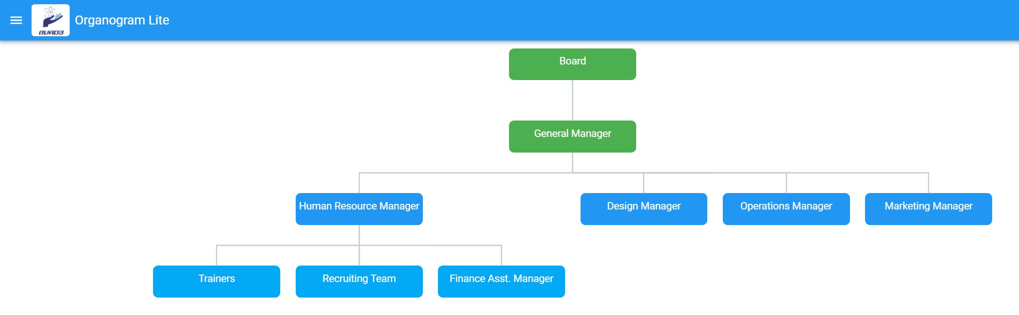Open the hamburger navigation menu
The height and width of the screenshot is (315, 1019).
pyautogui.click(x=16, y=20)
